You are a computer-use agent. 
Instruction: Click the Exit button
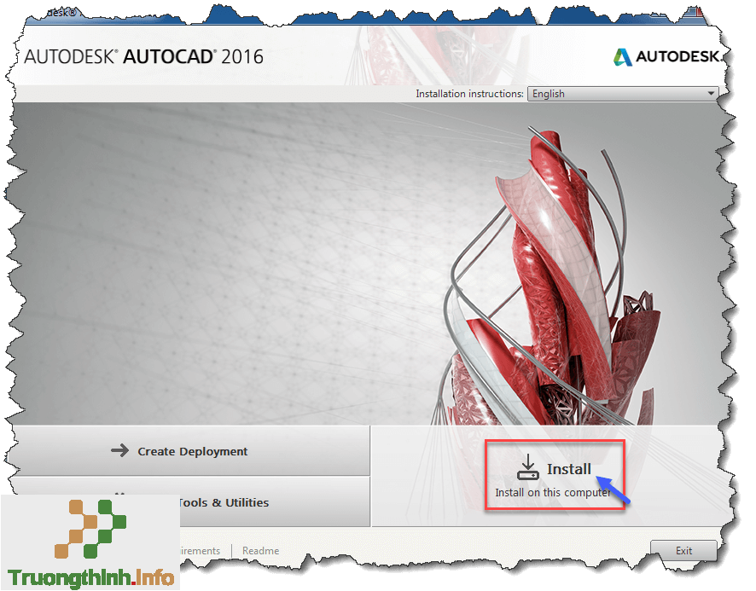pos(683,551)
